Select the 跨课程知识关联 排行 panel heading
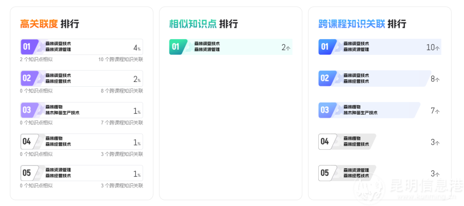 pos(362,24)
